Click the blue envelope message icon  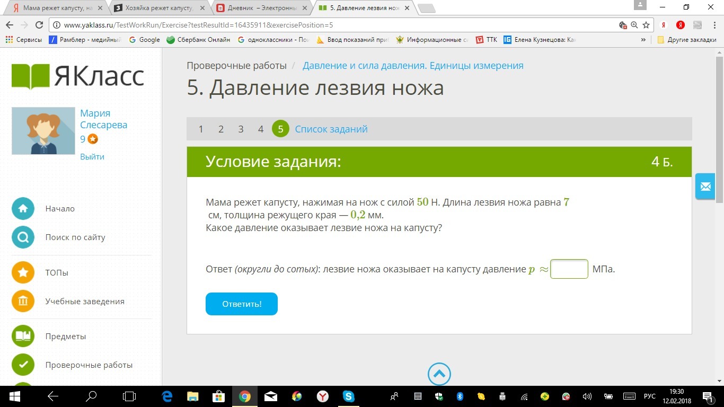[x=705, y=187]
